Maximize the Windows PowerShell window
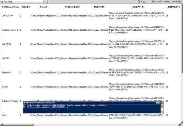The height and width of the screenshot is (126, 183). tap(159, 103)
